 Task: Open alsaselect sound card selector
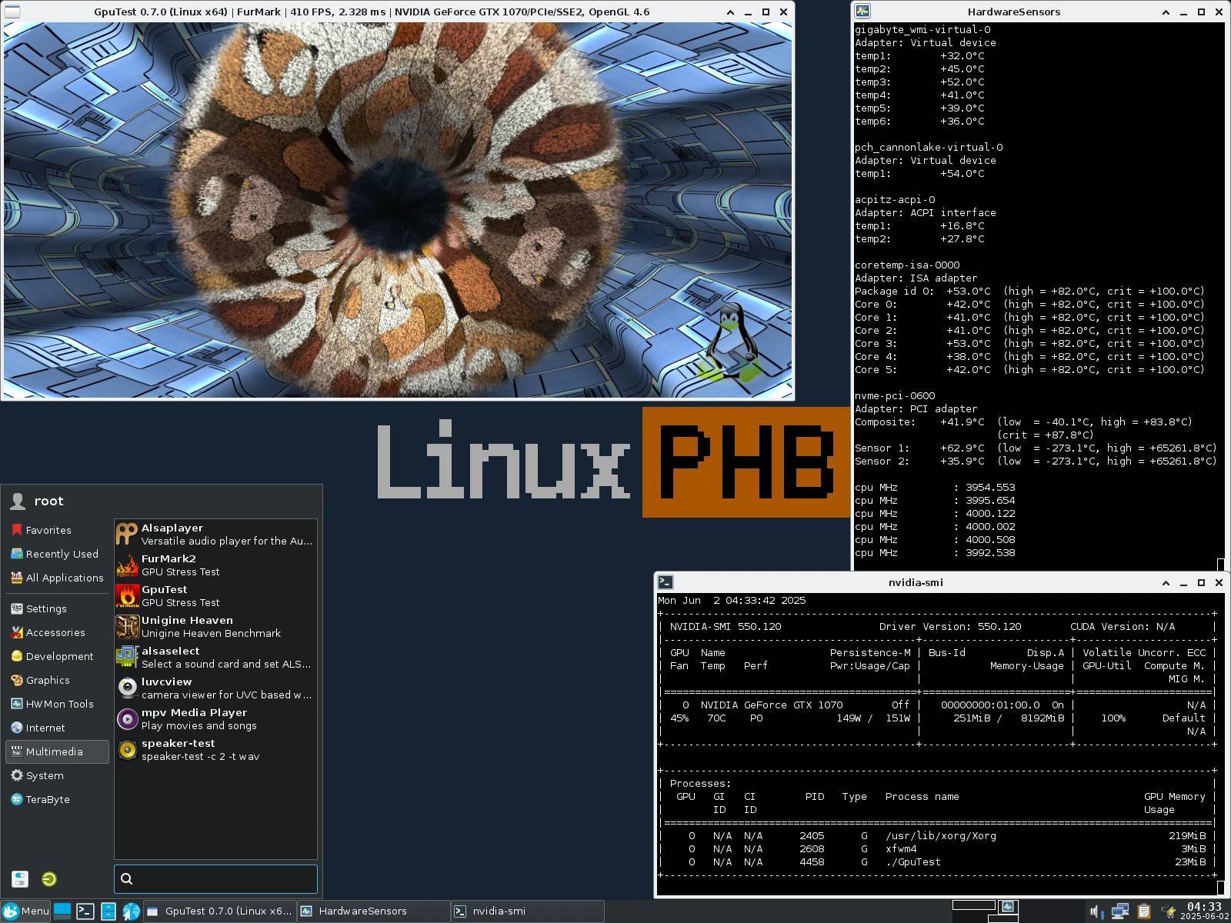[x=215, y=658]
